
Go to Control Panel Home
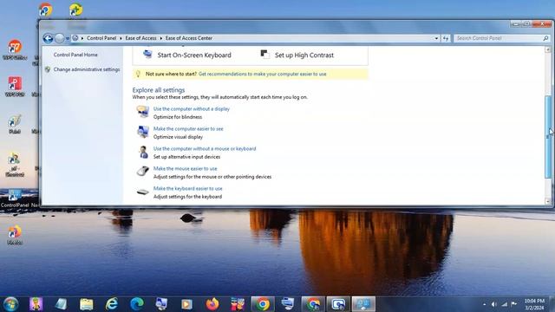click(x=75, y=55)
